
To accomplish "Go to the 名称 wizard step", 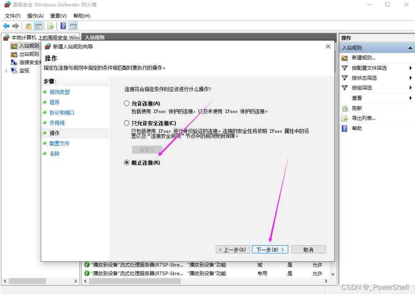I will 55,154.
